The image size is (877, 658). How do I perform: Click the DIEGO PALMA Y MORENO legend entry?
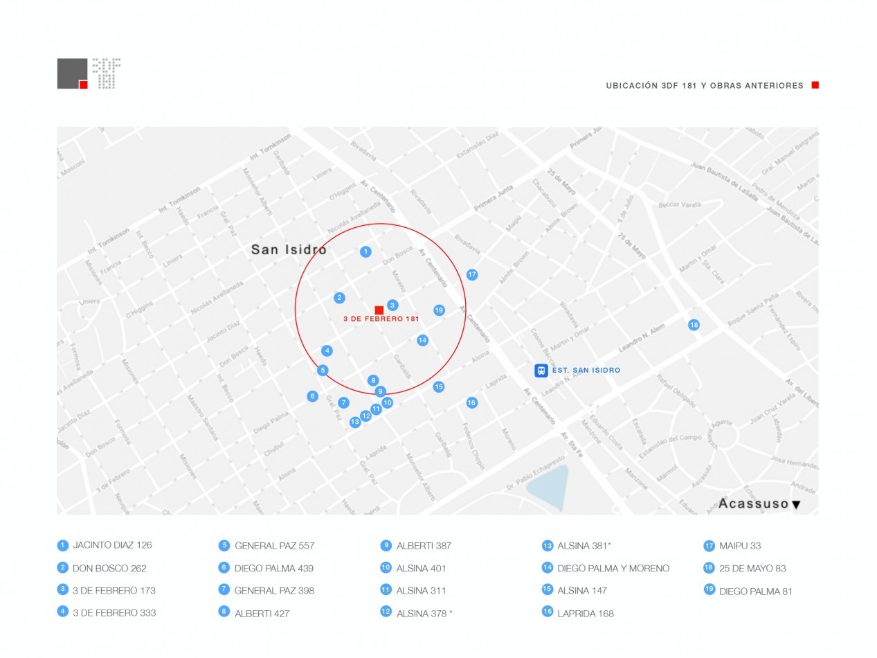point(613,569)
